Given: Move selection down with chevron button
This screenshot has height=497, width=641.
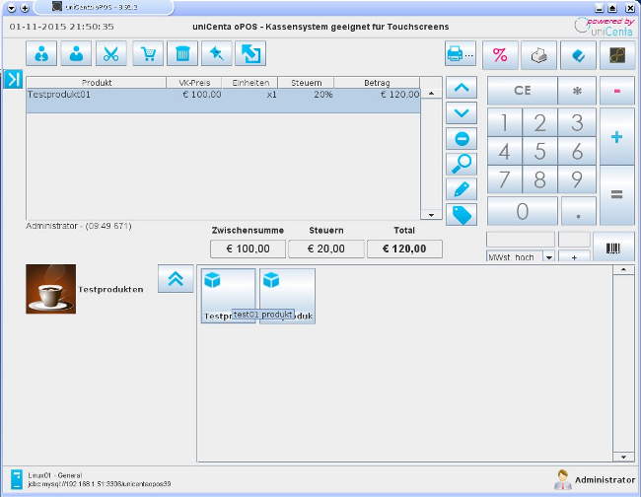Looking at the screenshot, I should (462, 112).
